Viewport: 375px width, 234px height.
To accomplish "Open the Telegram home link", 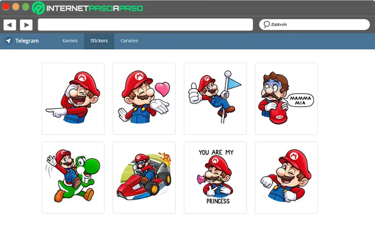I will (x=27, y=41).
